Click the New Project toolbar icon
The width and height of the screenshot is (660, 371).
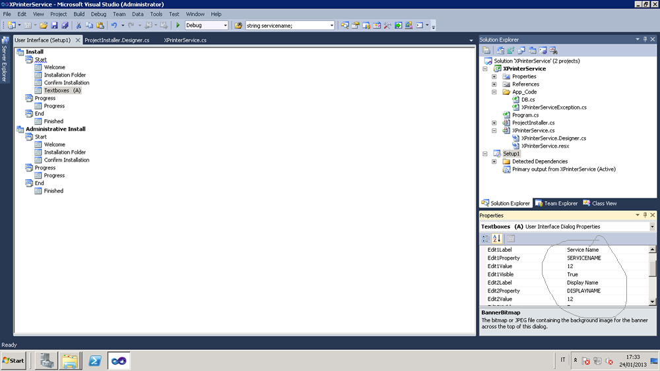point(11,25)
